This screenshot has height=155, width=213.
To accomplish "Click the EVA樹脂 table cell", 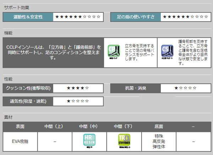I will point(20,141).
